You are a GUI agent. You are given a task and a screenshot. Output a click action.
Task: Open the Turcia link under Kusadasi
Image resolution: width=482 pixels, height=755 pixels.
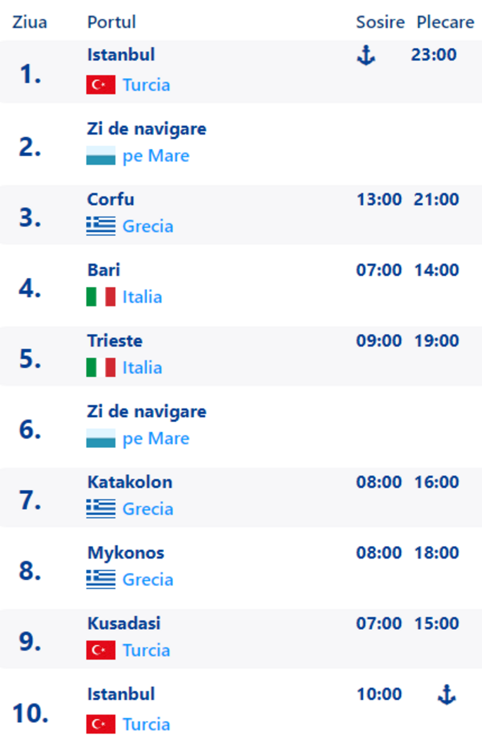point(146,650)
